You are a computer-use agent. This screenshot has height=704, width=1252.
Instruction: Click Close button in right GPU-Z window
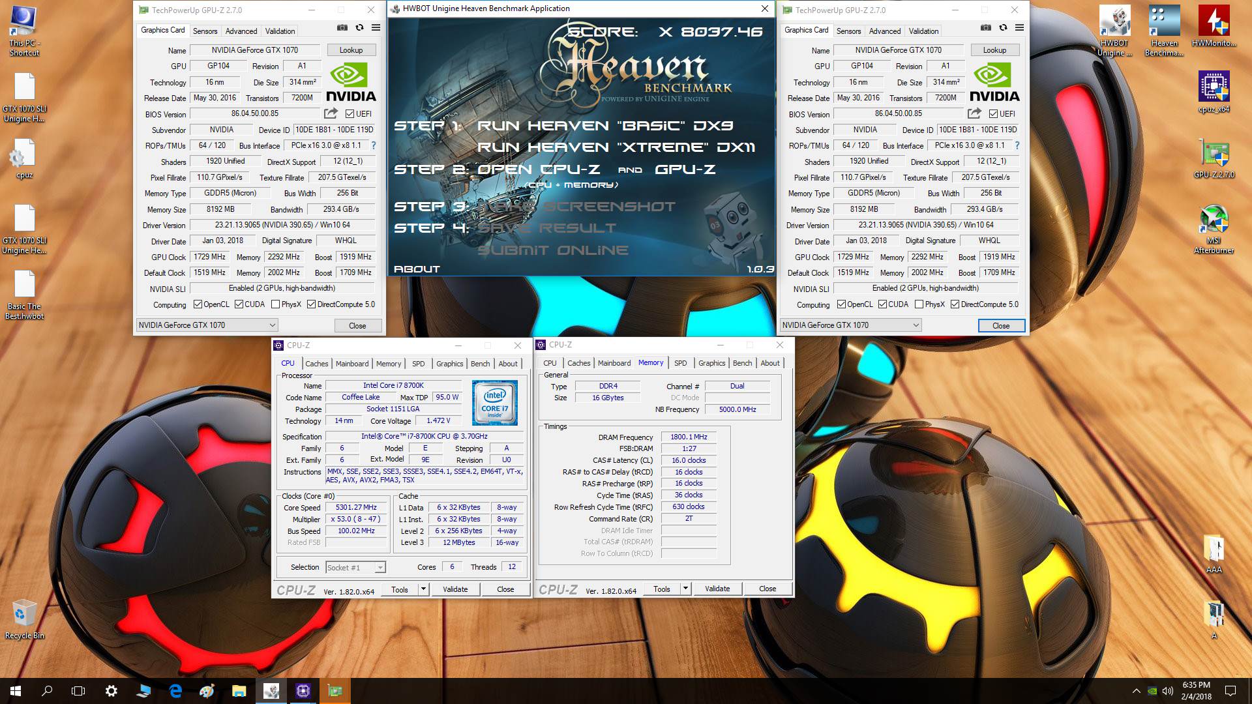tap(1001, 325)
